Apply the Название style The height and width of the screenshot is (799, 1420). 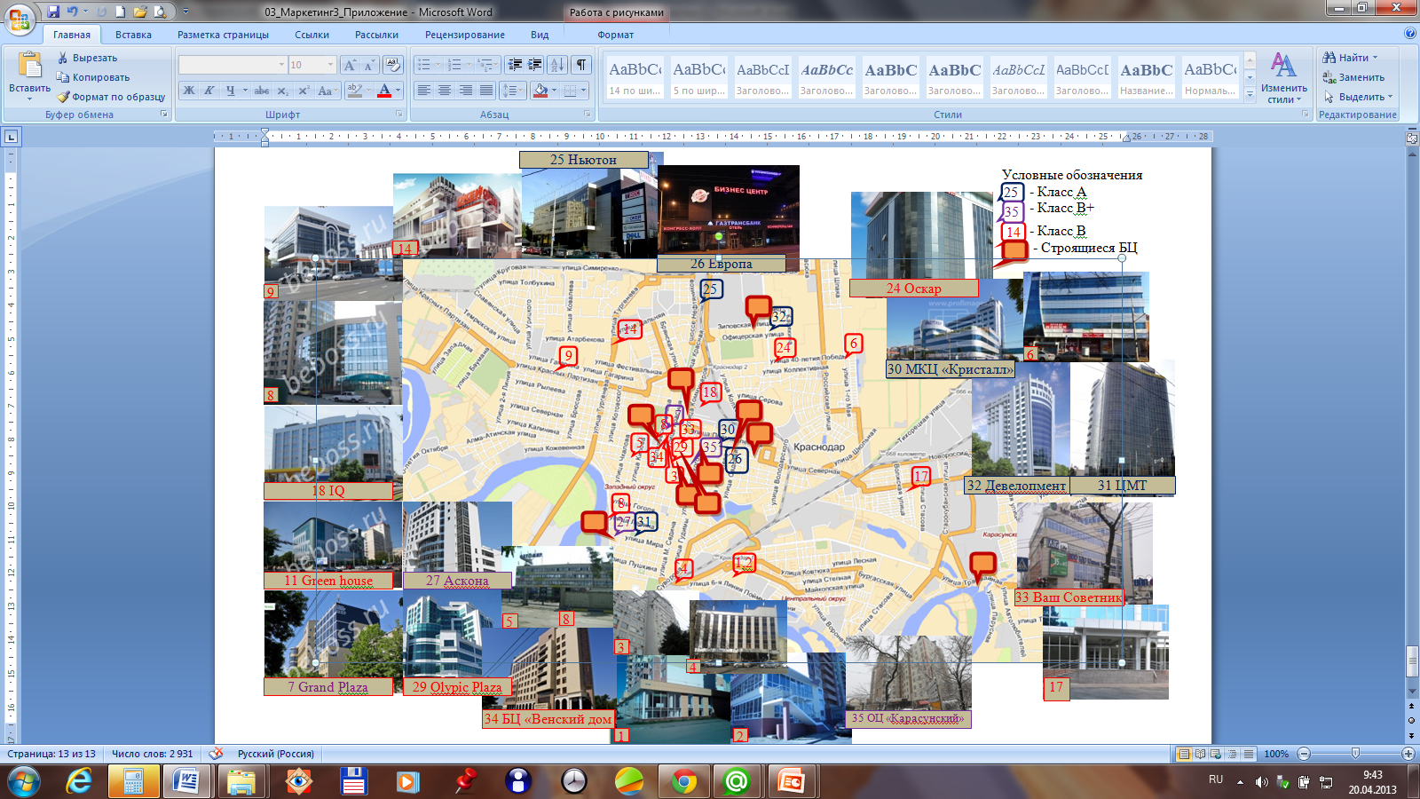tap(1147, 77)
